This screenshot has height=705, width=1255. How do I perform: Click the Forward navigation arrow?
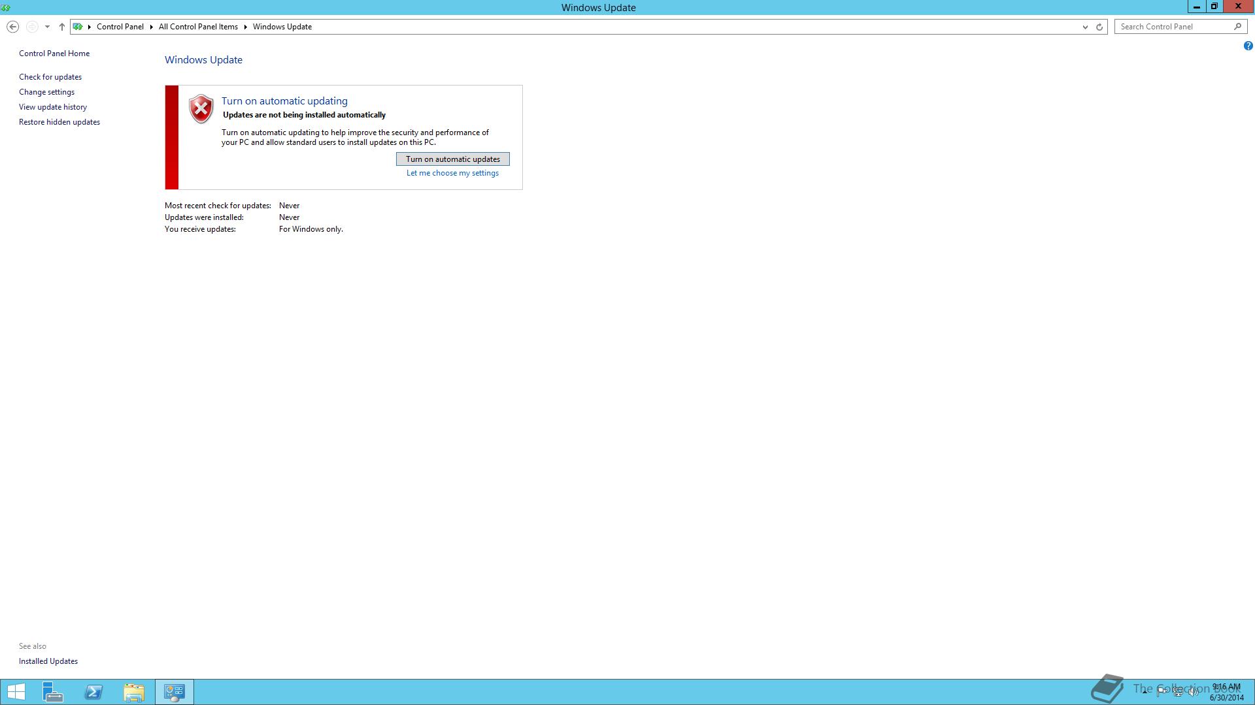pos(31,27)
